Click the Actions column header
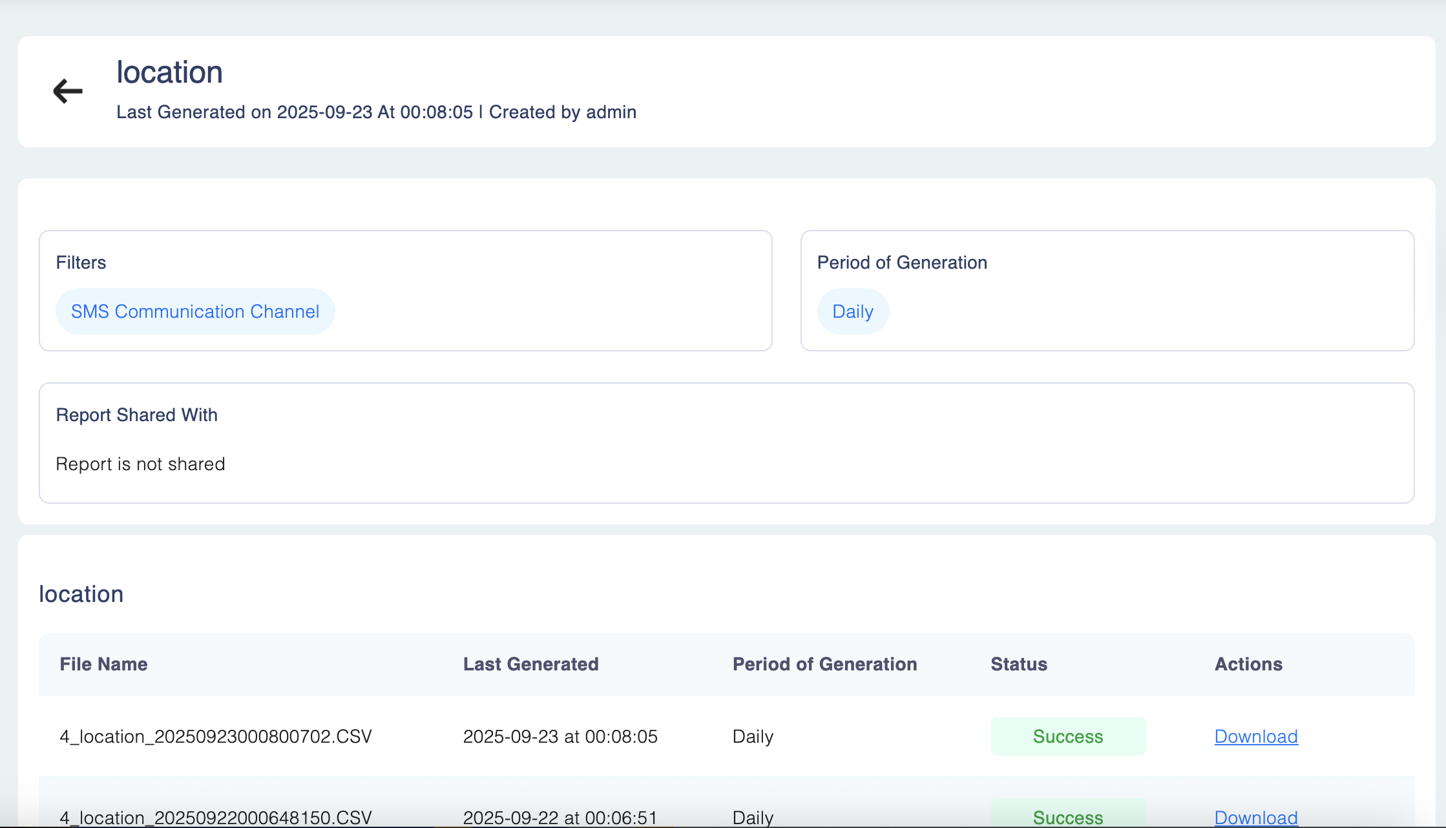The width and height of the screenshot is (1446, 828). point(1248,664)
